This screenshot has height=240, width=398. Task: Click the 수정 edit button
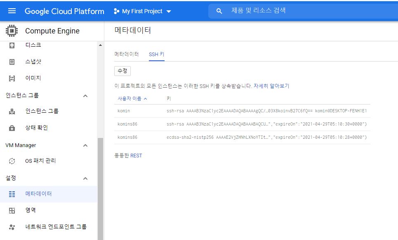(122, 71)
